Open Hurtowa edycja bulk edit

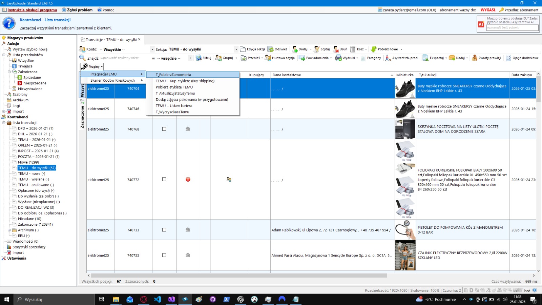[x=280, y=58]
